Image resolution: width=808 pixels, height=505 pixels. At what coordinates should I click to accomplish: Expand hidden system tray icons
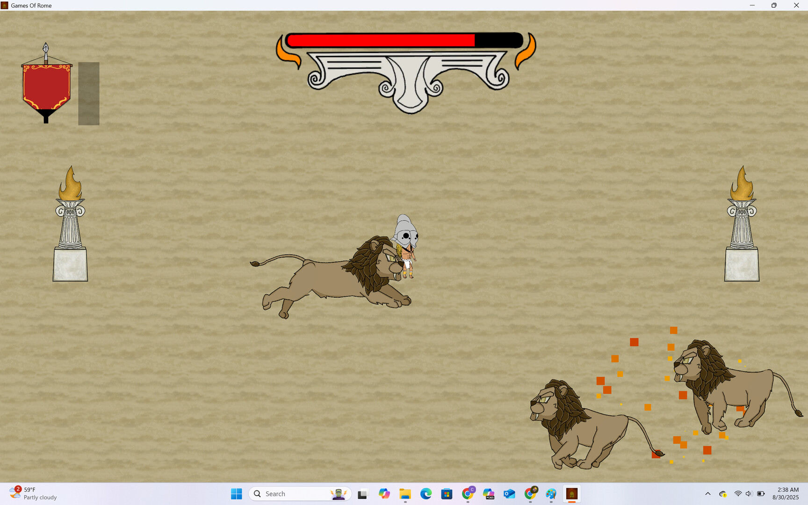pos(708,493)
